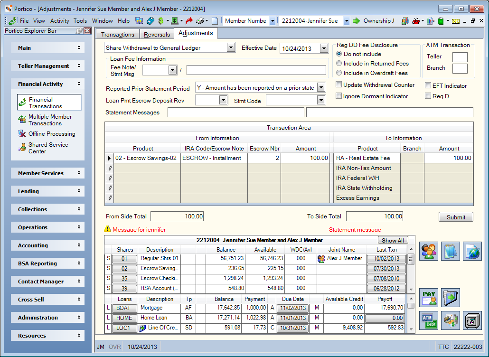Click the first toolbar icon after Help
Viewport: 489px width, 357px height.
coord(139,21)
